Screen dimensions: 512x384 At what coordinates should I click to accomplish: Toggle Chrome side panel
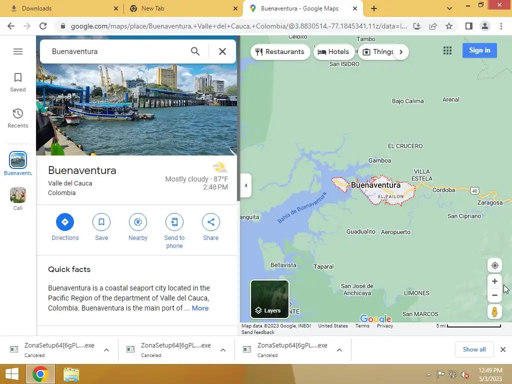point(469,26)
